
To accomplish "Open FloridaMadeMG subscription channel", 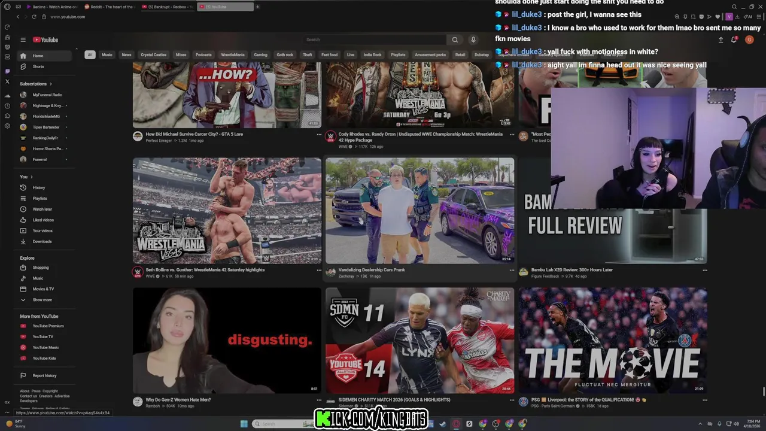I will pos(44,116).
